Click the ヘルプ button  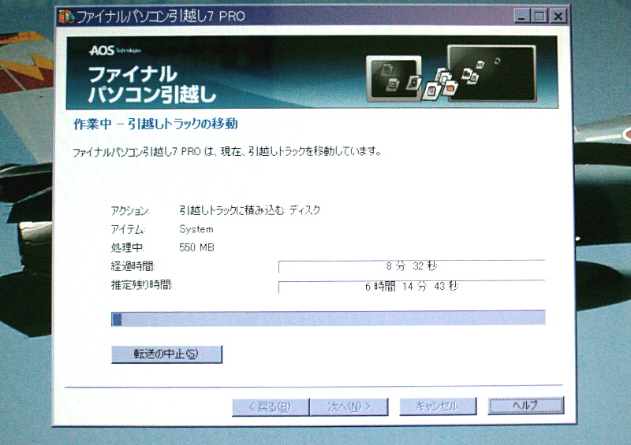pyautogui.click(x=526, y=405)
